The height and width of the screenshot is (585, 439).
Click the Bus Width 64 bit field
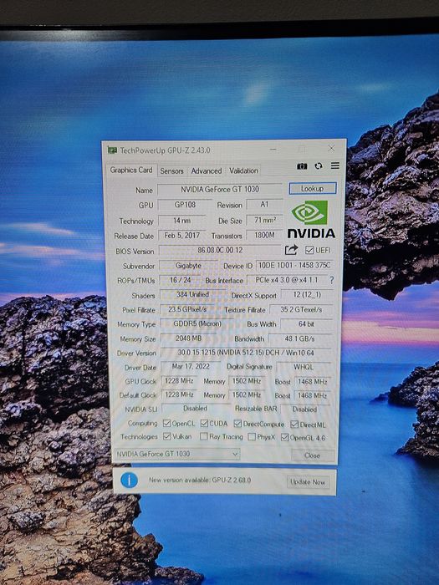point(307,324)
